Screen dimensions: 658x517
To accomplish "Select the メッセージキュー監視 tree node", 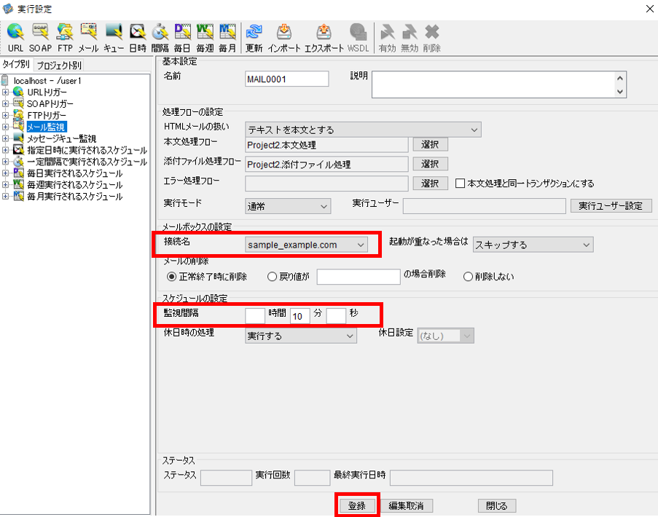I will coord(61,138).
